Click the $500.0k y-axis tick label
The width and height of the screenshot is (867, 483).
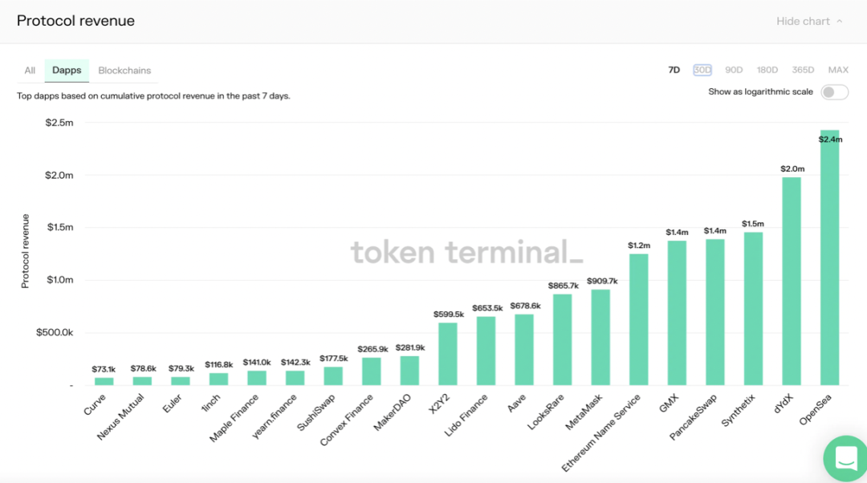[55, 333]
